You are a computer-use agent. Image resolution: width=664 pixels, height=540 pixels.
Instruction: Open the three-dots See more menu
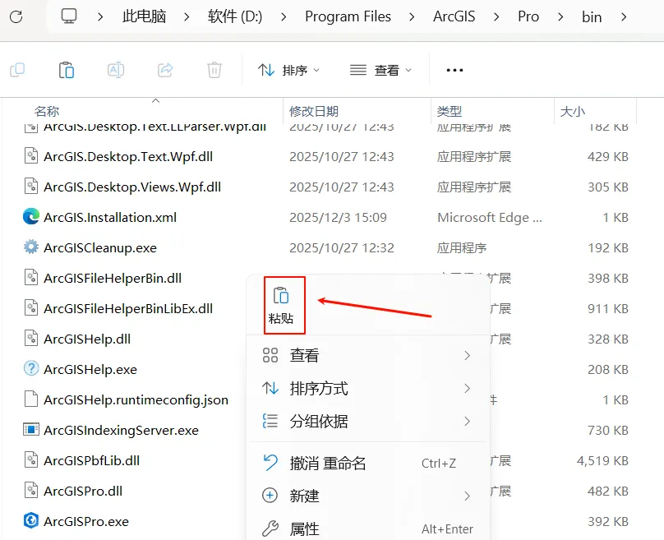click(x=454, y=70)
